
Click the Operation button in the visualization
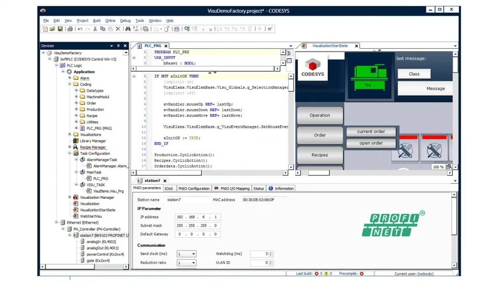coord(320,116)
